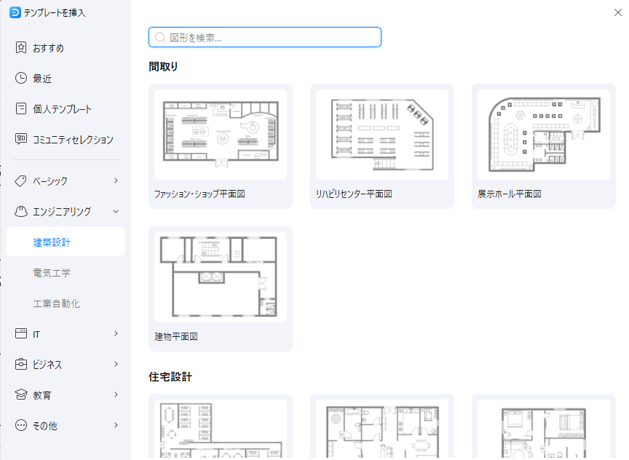Select the ビジネス category label
Image resolution: width=629 pixels, height=460 pixels.
click(47, 364)
